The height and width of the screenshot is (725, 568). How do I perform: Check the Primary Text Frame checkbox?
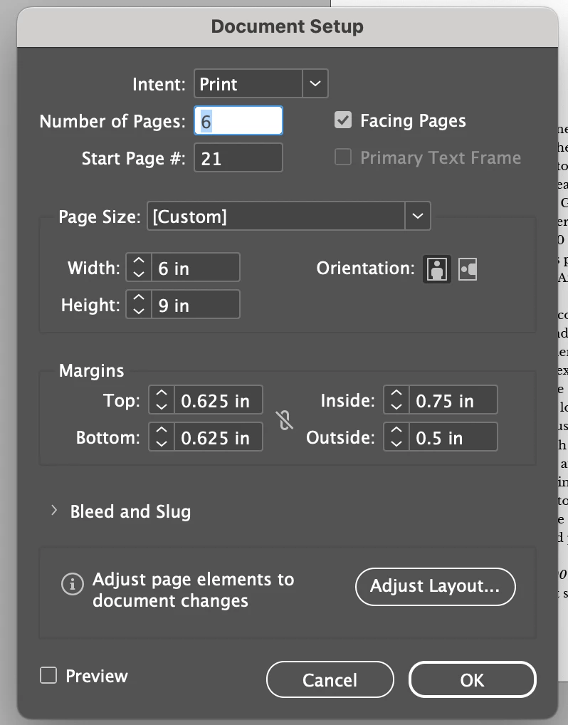click(343, 157)
